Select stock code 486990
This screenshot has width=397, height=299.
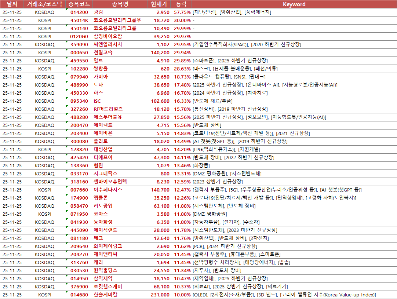(79, 85)
